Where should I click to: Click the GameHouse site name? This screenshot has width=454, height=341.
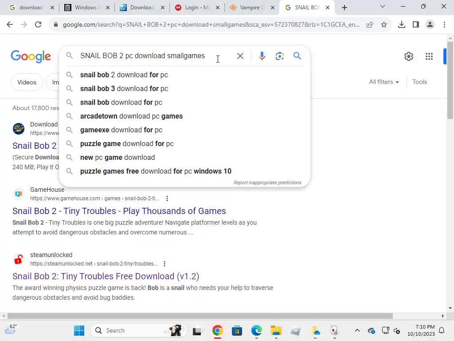(47, 190)
